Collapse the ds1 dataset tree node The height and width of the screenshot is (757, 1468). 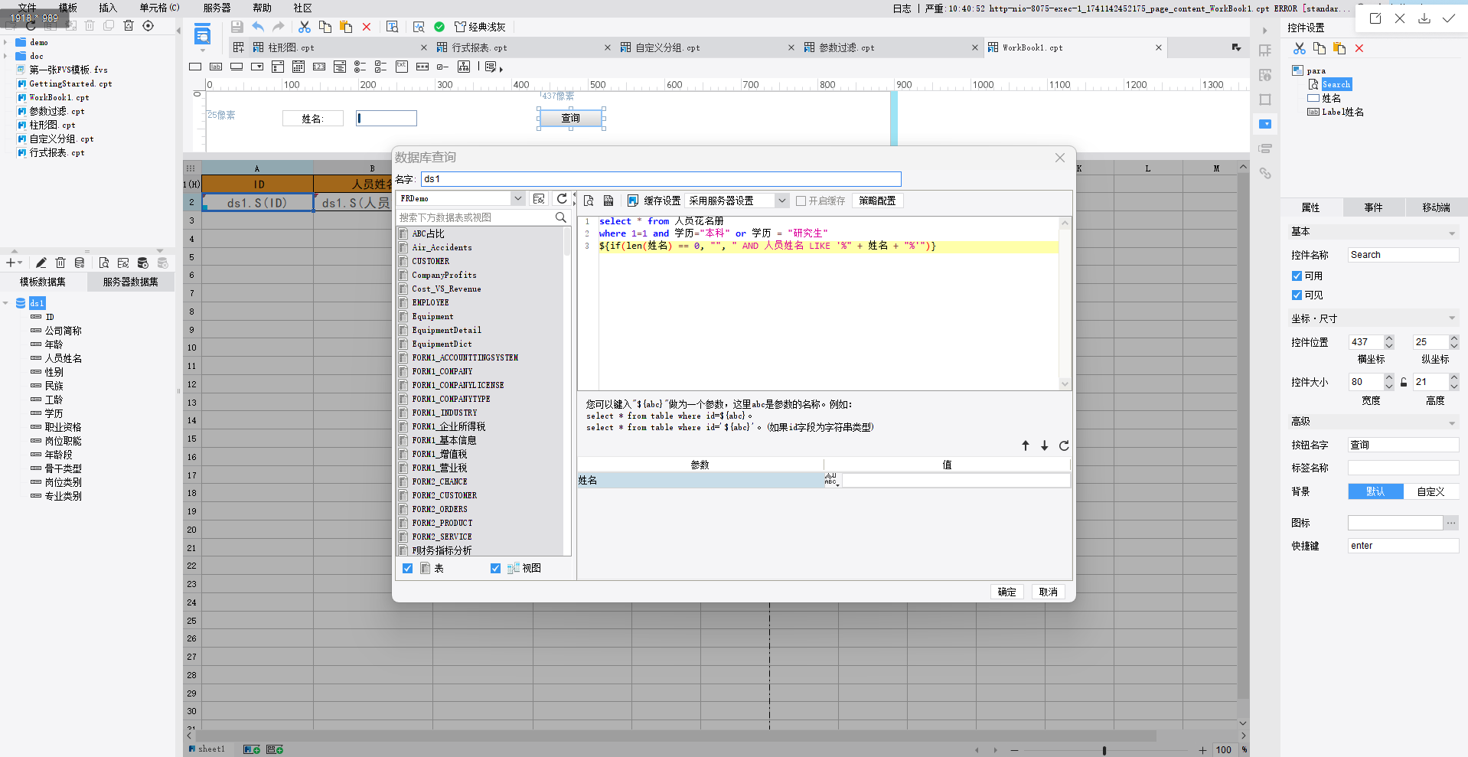pos(6,303)
